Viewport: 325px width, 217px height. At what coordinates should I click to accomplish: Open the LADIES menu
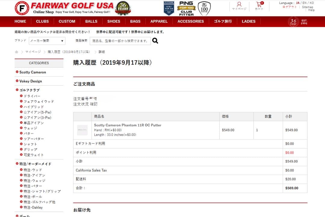click(249, 21)
